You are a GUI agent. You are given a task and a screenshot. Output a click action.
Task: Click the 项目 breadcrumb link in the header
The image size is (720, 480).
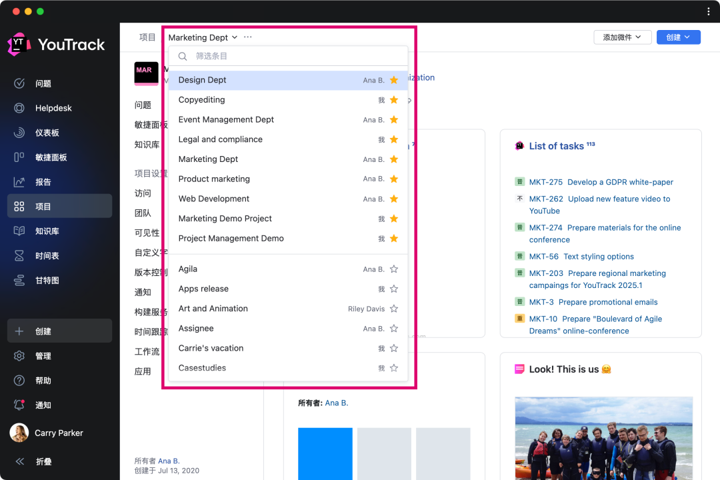147,37
